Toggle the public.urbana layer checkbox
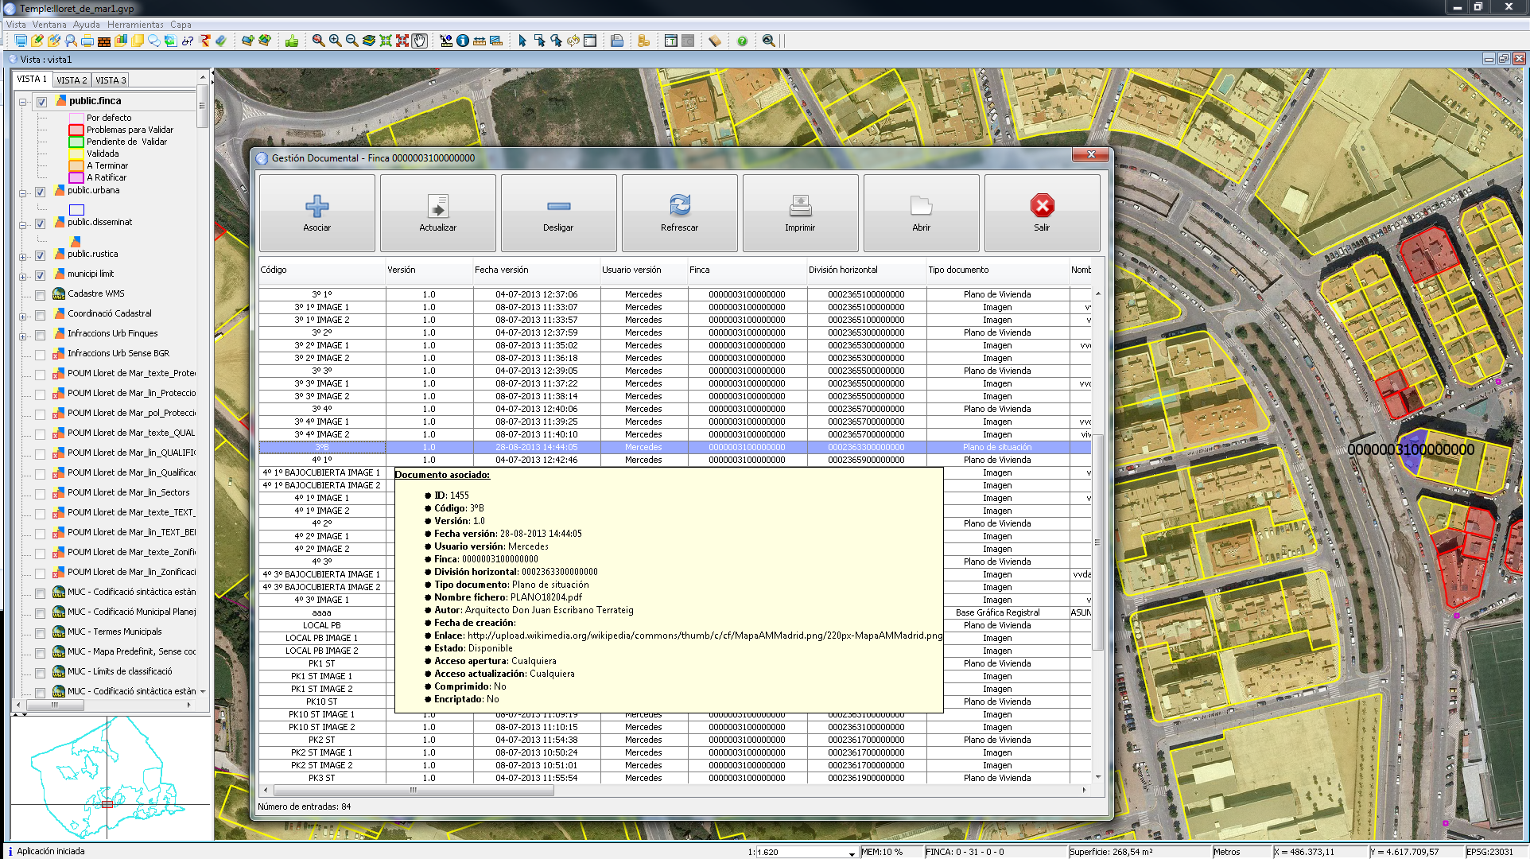This screenshot has width=1530, height=859. tap(40, 192)
